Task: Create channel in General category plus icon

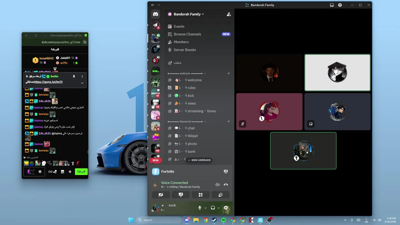Action: 228,122
